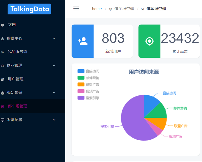Click the car icon beside 停车场管理 in sidebar
The height and width of the screenshot is (162, 202).
[x=3, y=106]
